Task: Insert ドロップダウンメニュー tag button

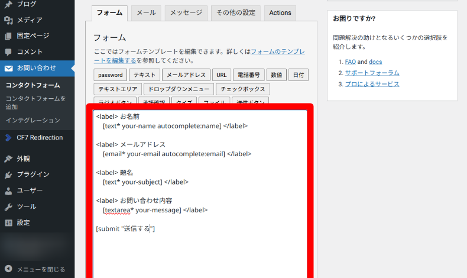Action: point(179,89)
